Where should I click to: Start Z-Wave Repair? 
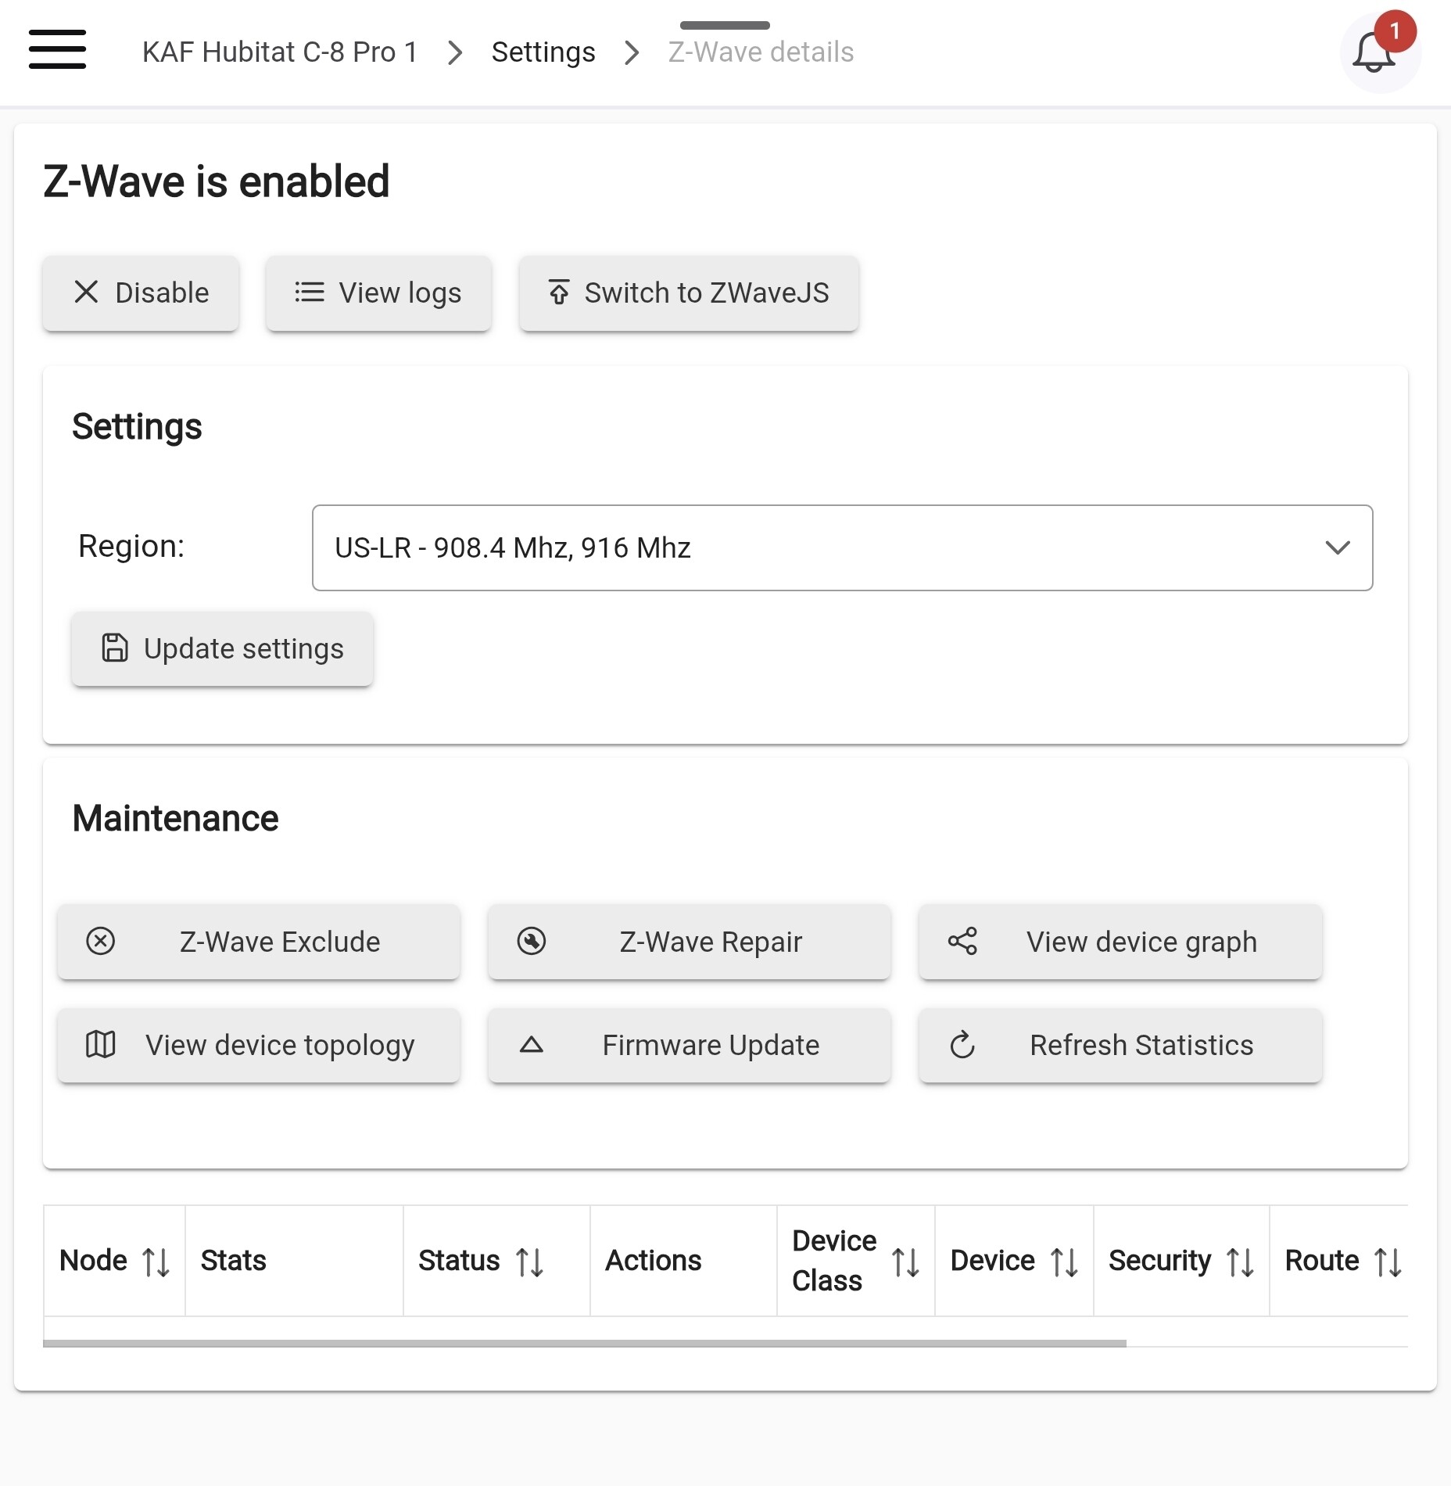click(689, 942)
